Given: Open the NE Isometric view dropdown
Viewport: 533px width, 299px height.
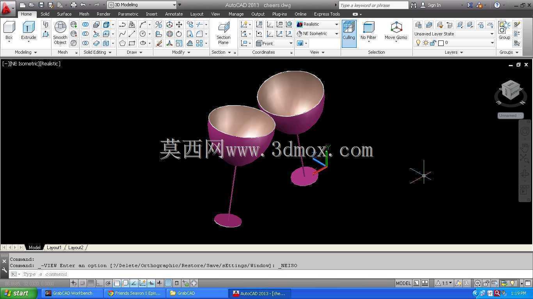Looking at the screenshot, I should [317, 33].
